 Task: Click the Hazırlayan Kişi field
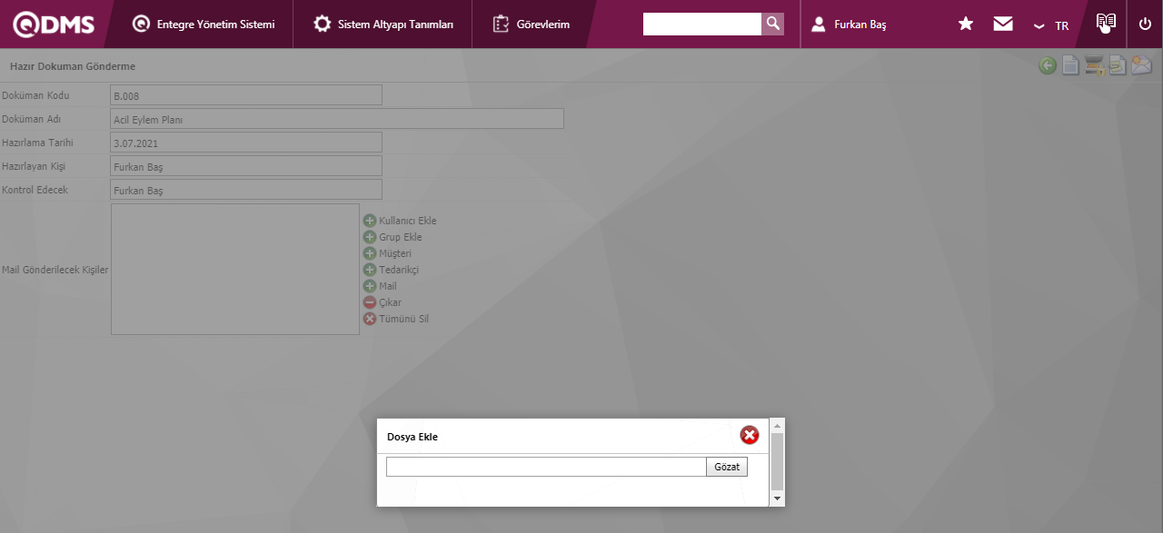[245, 166]
